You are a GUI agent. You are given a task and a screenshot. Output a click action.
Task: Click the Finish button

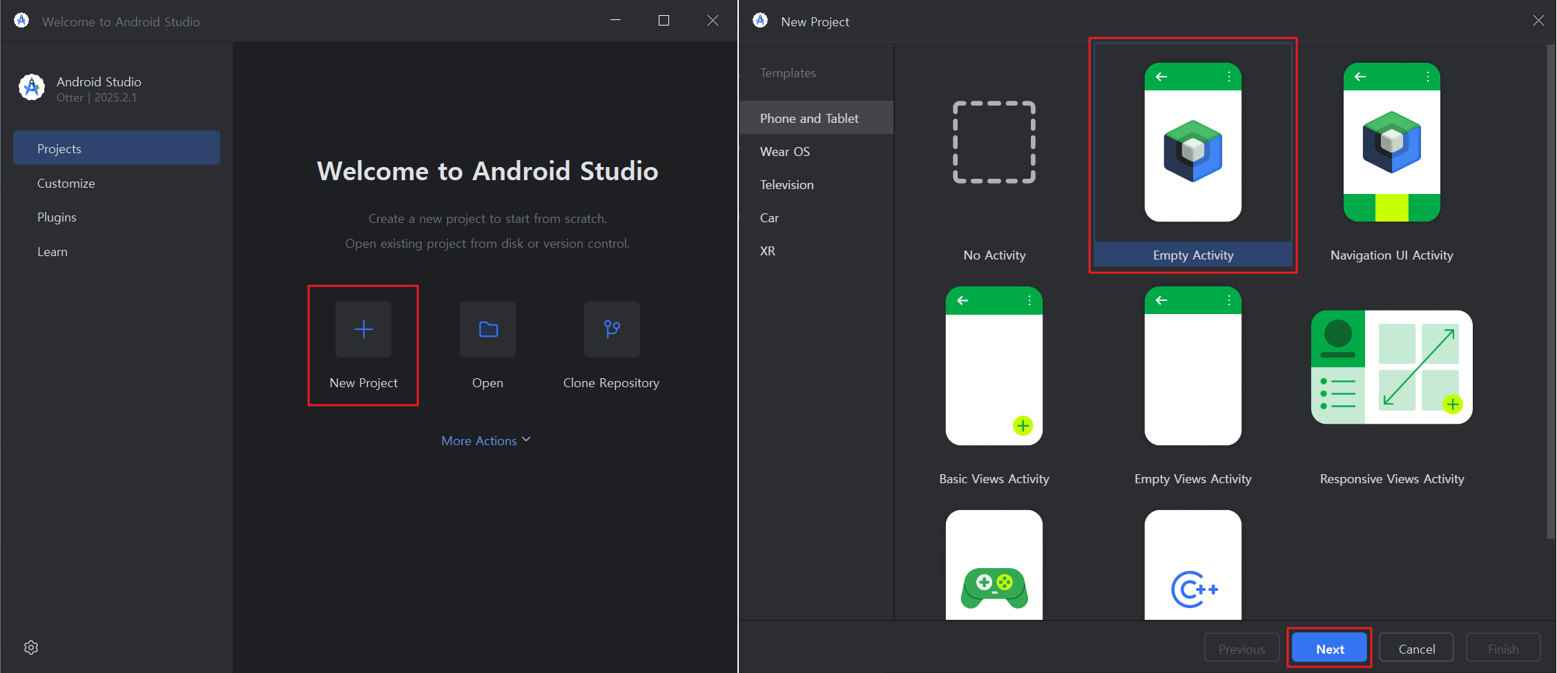tap(1503, 648)
